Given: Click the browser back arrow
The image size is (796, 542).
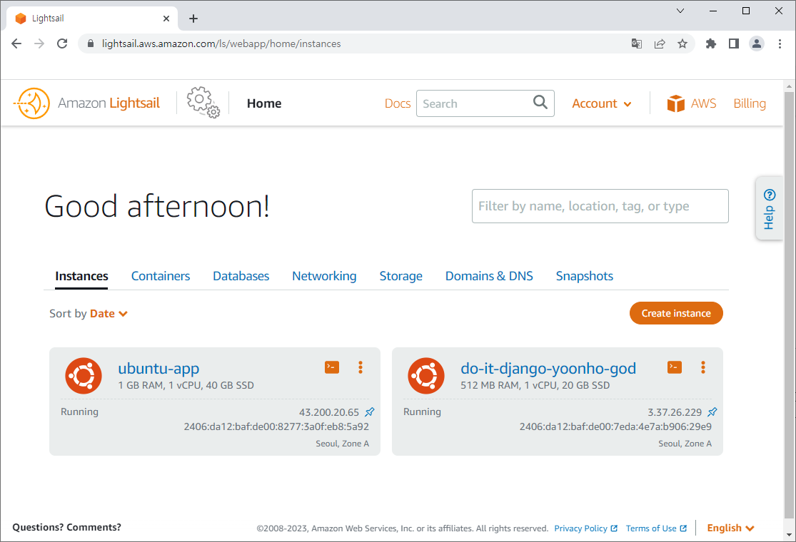Looking at the screenshot, I should [x=16, y=44].
